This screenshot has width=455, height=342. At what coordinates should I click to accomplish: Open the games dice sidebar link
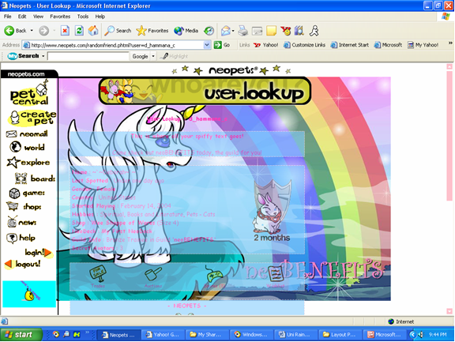tap(27, 193)
